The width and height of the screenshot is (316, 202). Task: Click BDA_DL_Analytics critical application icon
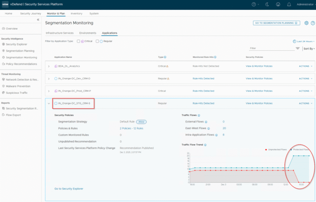(x=56, y=66)
